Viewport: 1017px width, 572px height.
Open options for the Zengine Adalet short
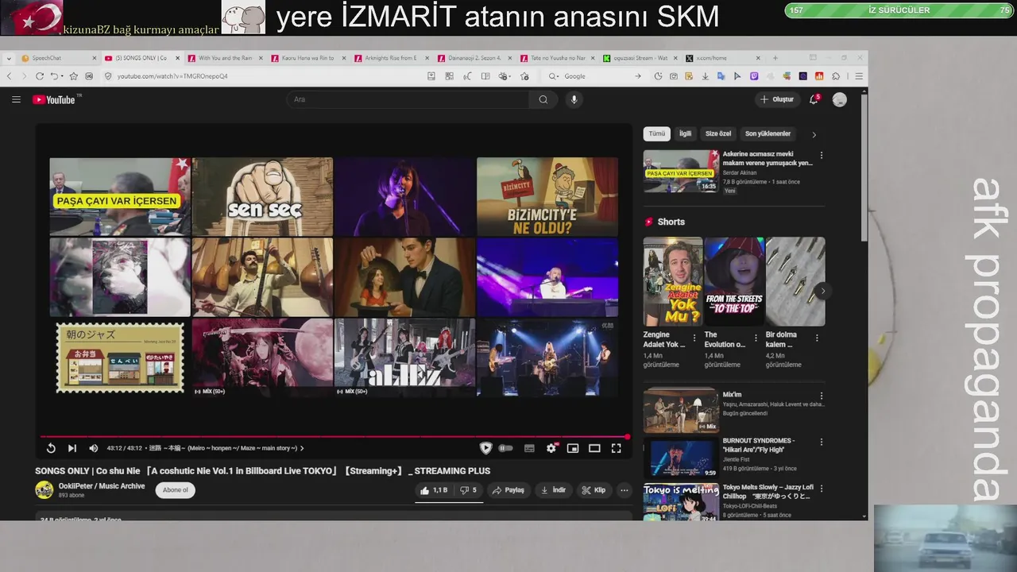point(694,338)
